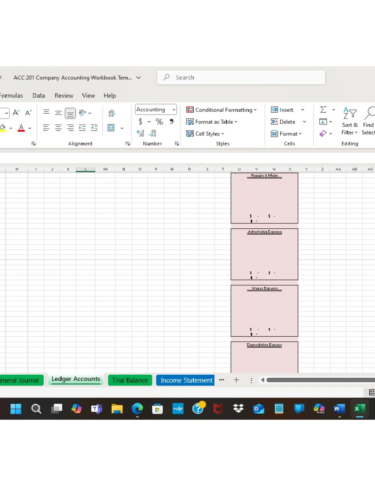375x486 pixels.
Task: Click the AutoSum icon
Action: pyautogui.click(x=322, y=110)
